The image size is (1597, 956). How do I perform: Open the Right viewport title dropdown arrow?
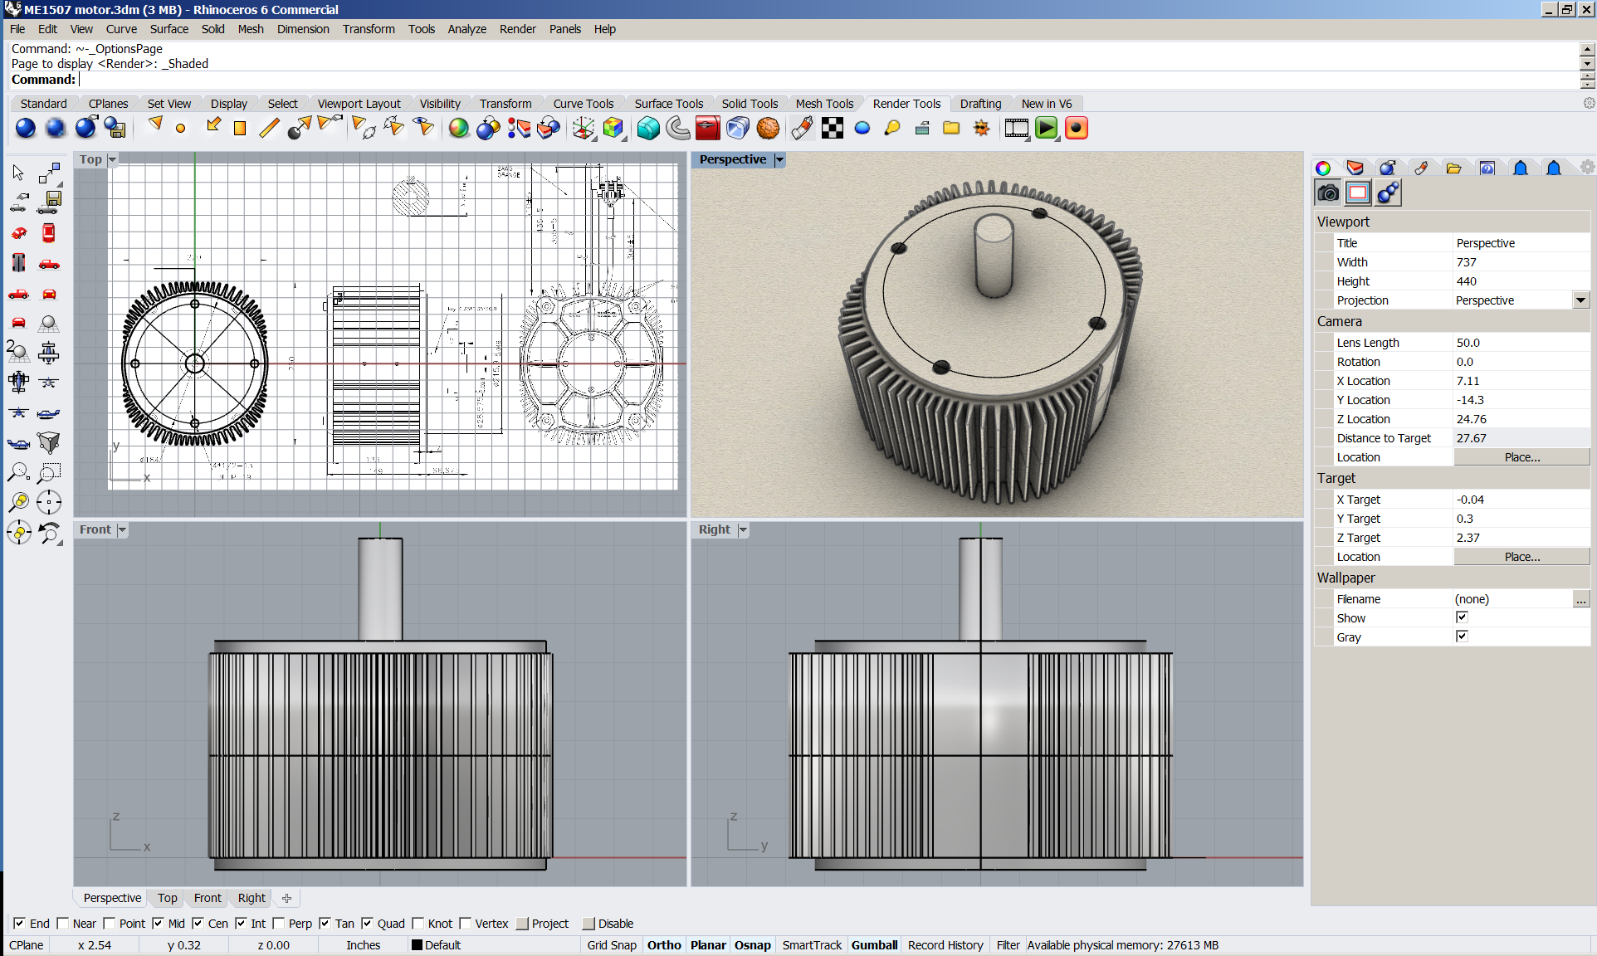click(743, 529)
